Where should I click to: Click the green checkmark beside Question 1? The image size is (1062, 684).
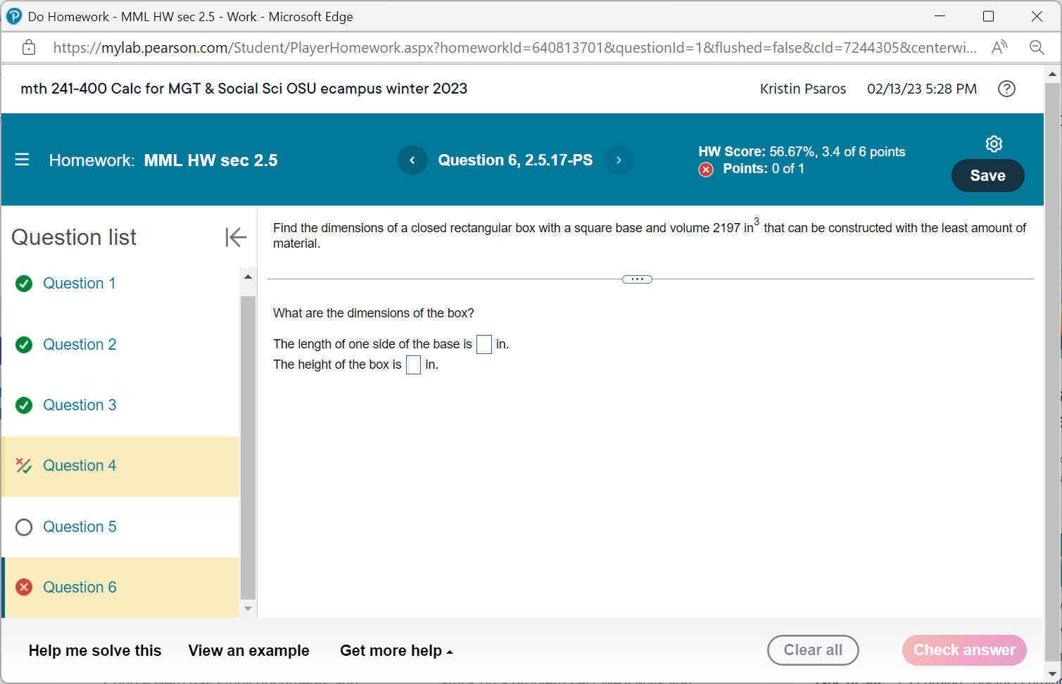click(23, 283)
